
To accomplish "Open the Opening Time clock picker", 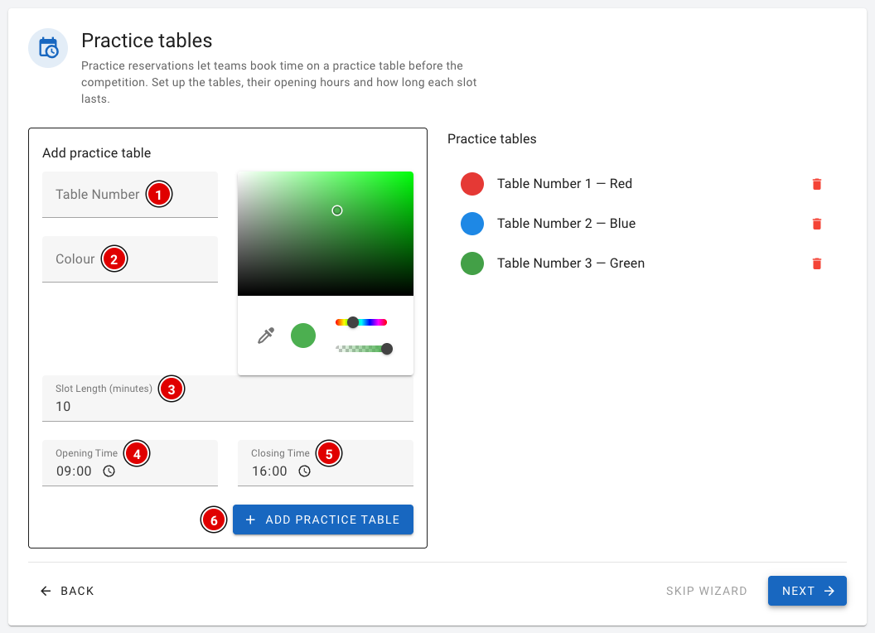I will [x=109, y=471].
